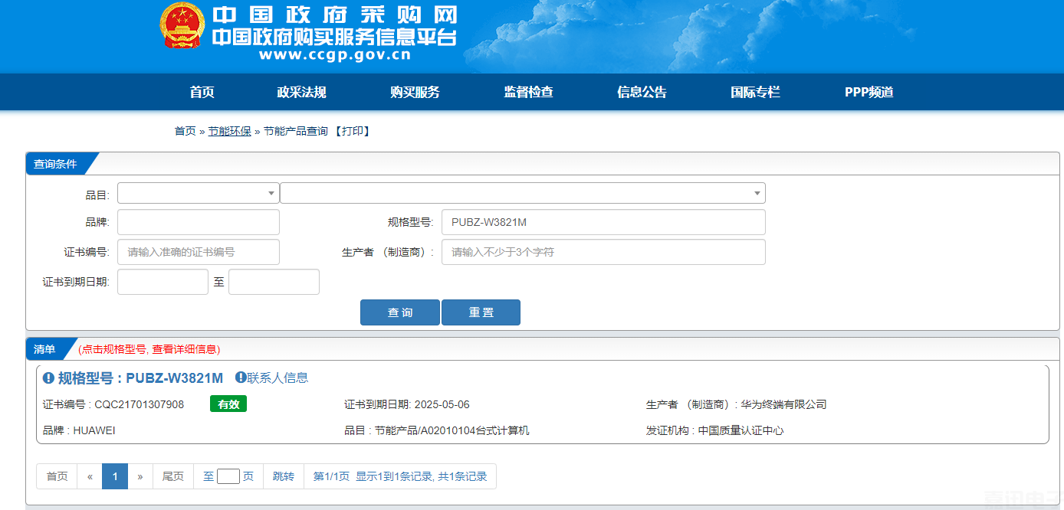Open the first 品目 category dropdown
Viewport: 1064px width, 510px height.
198,193
